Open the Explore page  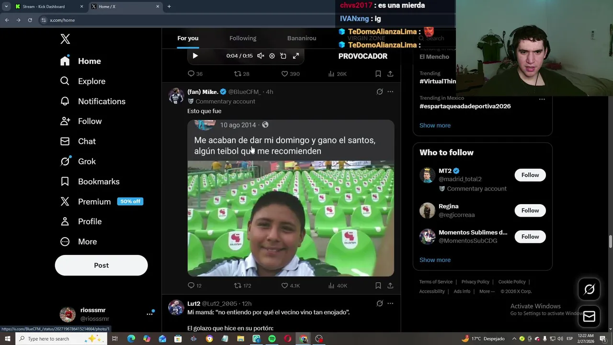click(82, 81)
